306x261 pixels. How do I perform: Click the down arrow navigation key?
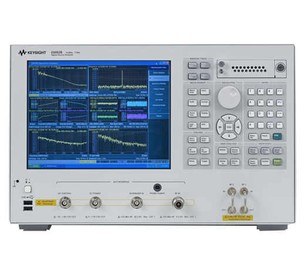229,135
